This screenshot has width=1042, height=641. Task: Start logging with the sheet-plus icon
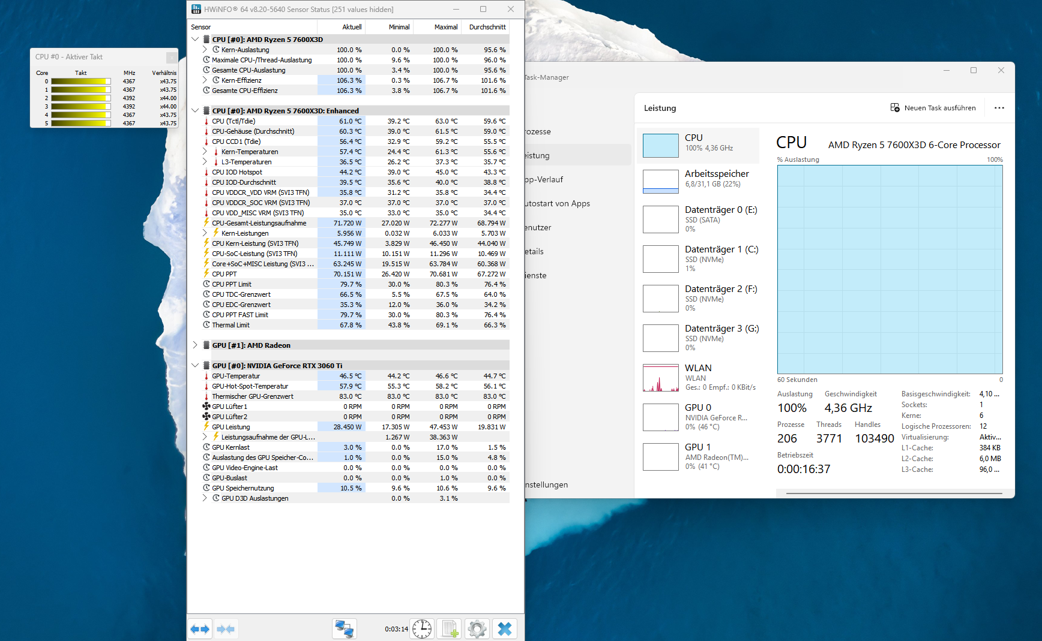(x=450, y=629)
